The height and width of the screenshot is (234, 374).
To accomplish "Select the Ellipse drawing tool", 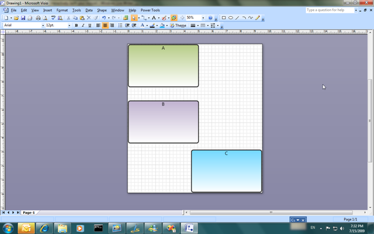I will 231,18.
